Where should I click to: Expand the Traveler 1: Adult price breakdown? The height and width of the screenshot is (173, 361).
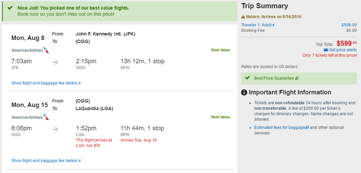258,25
